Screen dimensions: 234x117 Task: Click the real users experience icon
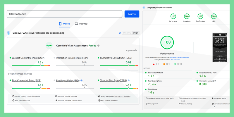point(8,33)
